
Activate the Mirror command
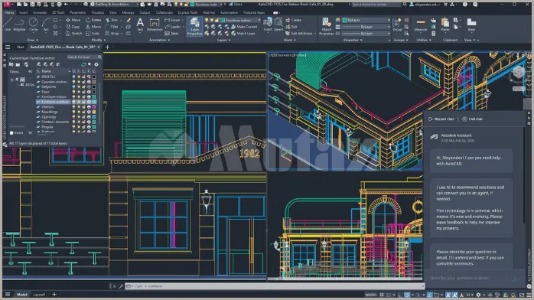pyautogui.click(x=93, y=27)
